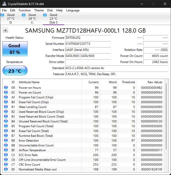
Task: Click the Worst column header
Action: (x=109, y=82)
